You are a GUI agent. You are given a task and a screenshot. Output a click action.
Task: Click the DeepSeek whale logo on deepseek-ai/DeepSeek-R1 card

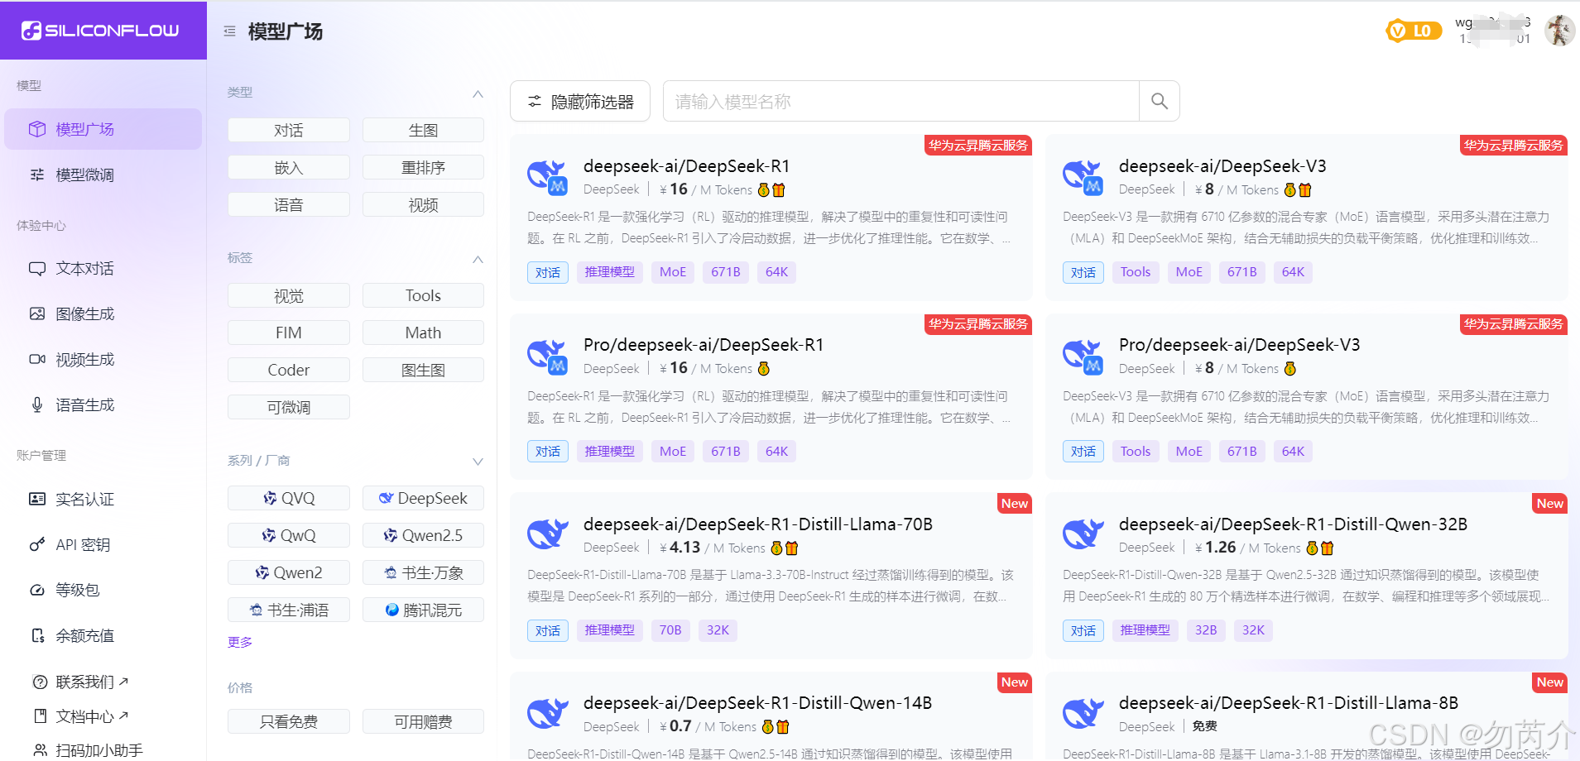547,176
